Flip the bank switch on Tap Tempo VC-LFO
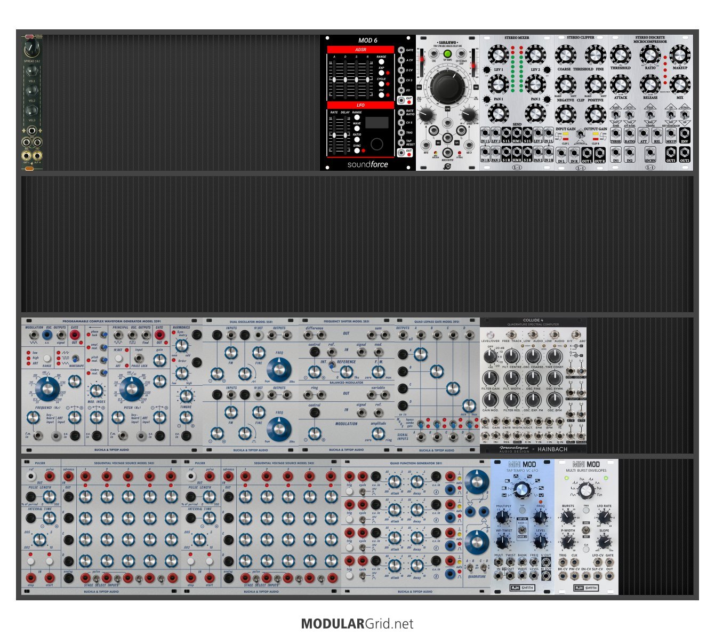 [x=522, y=530]
